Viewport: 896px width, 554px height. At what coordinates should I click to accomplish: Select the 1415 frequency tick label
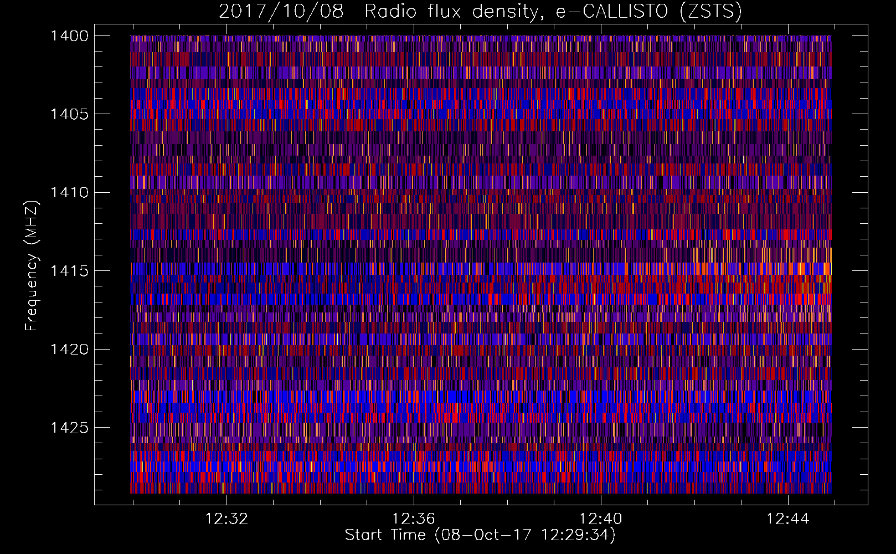tap(69, 271)
